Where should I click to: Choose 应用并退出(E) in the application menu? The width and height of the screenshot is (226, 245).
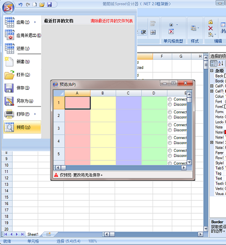[22, 35]
